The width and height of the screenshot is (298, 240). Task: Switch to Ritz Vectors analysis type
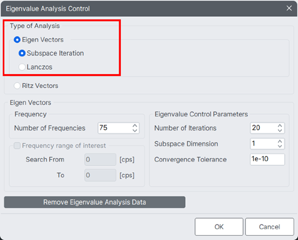click(17, 86)
